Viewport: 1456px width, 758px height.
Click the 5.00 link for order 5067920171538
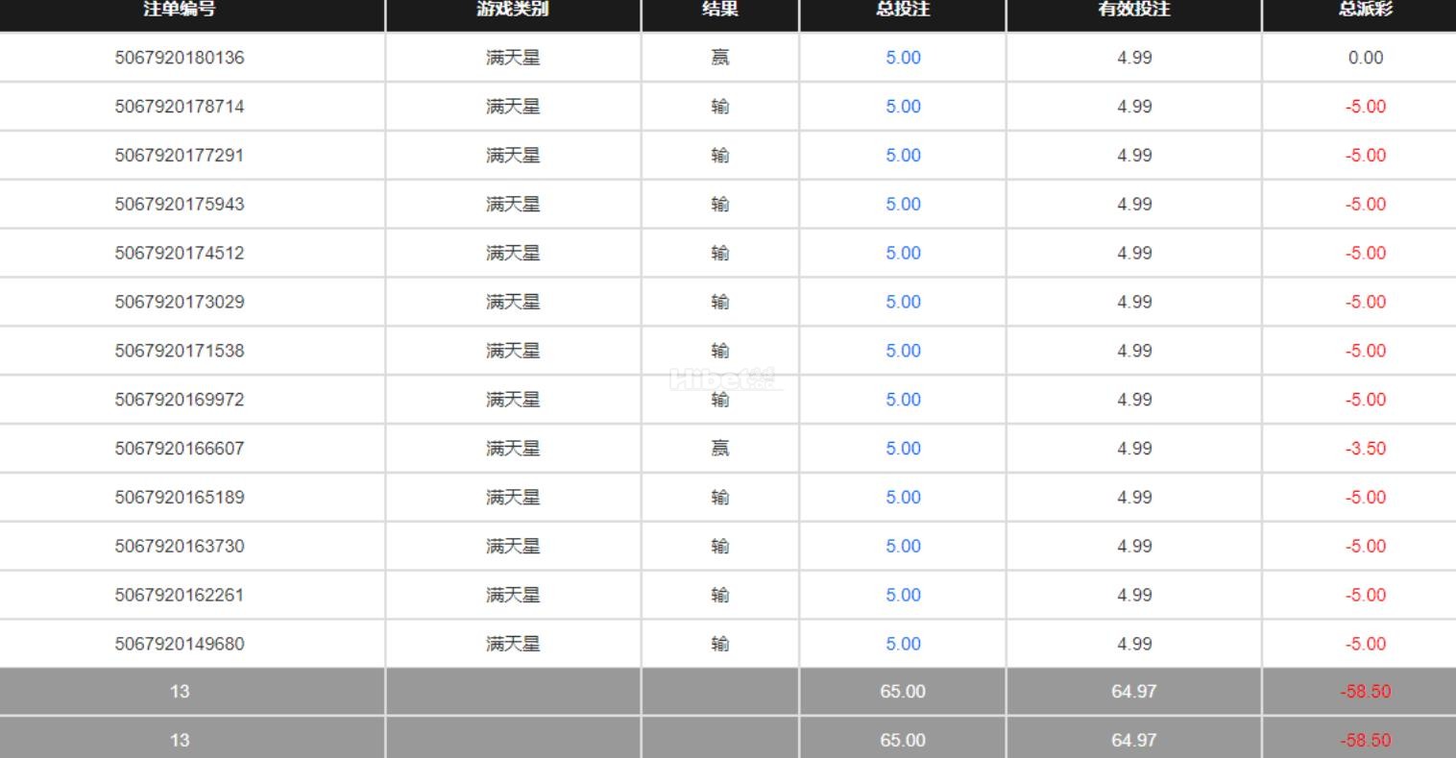pos(903,351)
